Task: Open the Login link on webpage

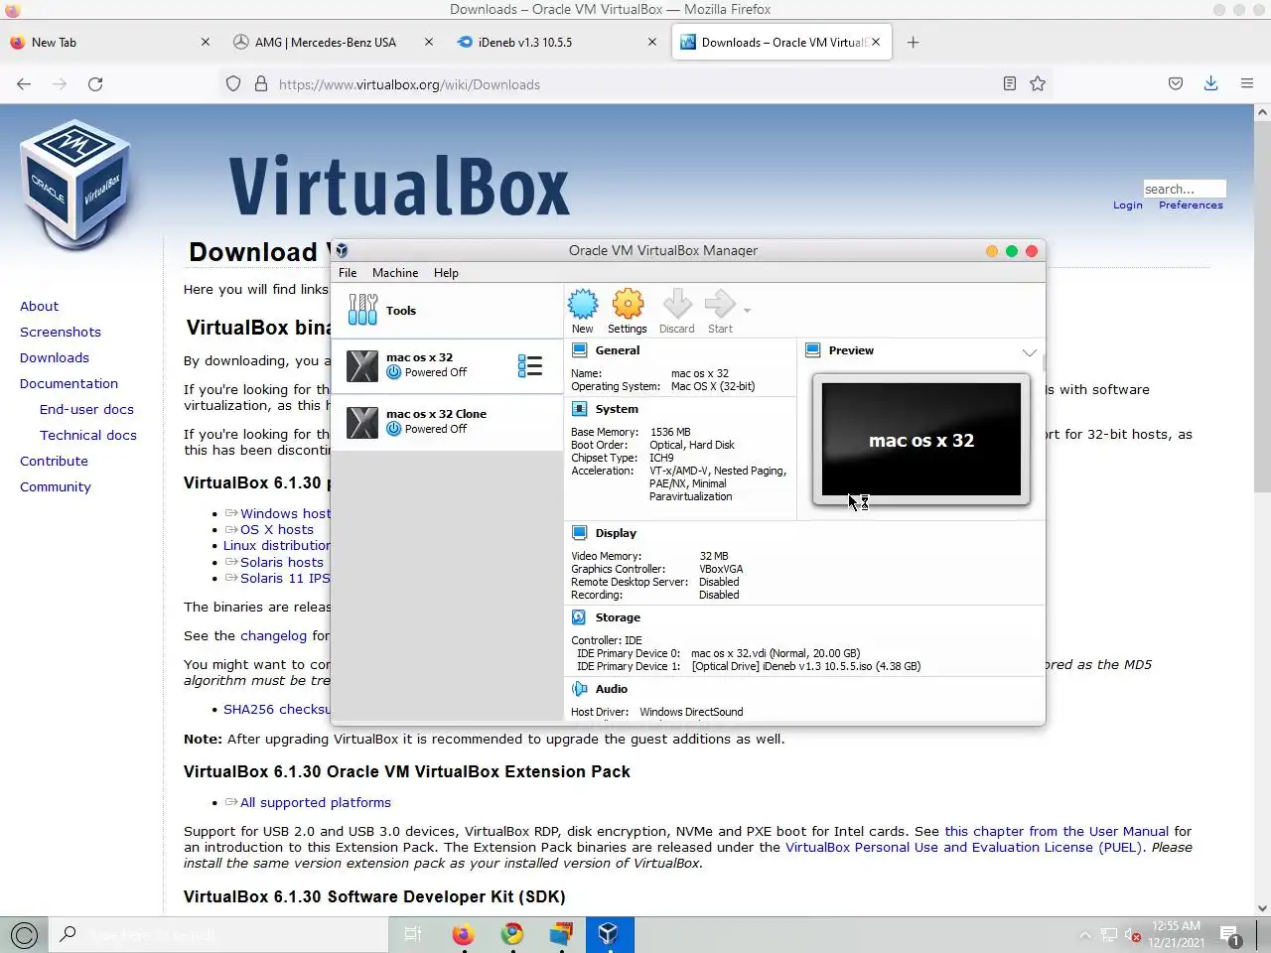Action: pyautogui.click(x=1128, y=205)
